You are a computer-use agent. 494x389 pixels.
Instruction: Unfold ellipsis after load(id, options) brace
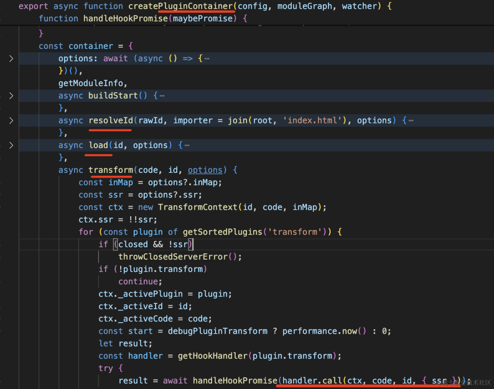187,145
